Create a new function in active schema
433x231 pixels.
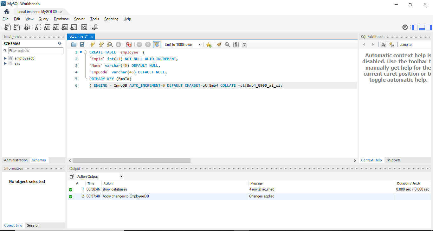74,28
